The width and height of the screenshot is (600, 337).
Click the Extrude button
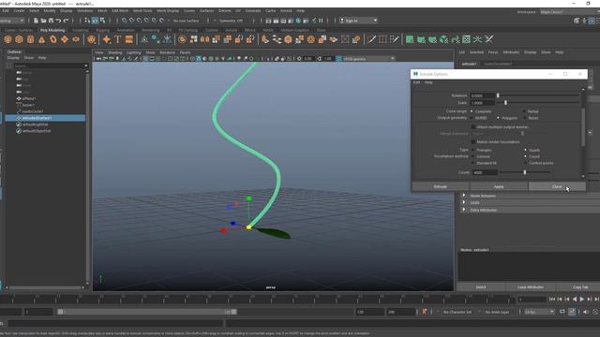tap(441, 186)
